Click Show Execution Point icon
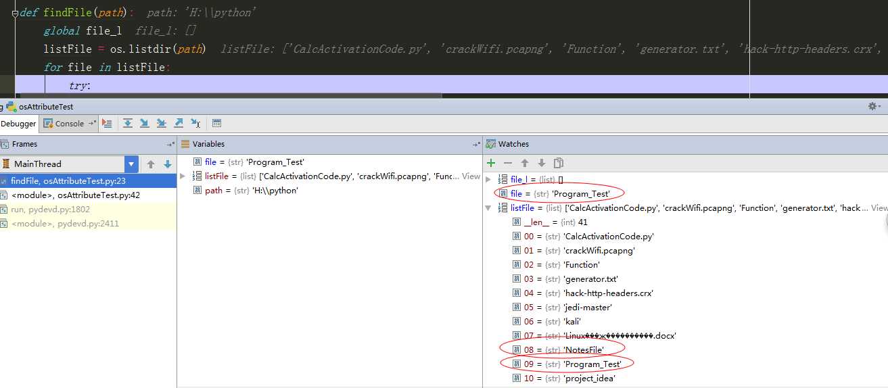Image resolution: width=888 pixels, height=388 pixels. point(107,123)
